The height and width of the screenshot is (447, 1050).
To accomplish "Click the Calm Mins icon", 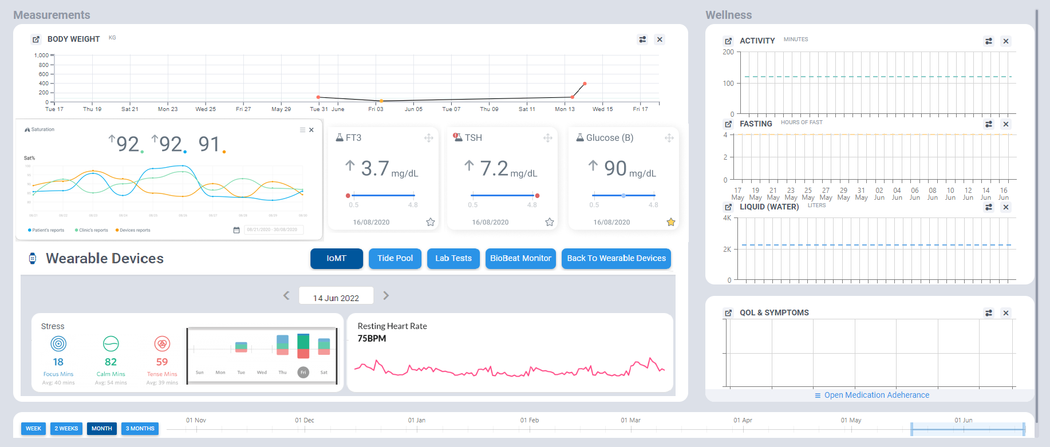I will point(111,343).
